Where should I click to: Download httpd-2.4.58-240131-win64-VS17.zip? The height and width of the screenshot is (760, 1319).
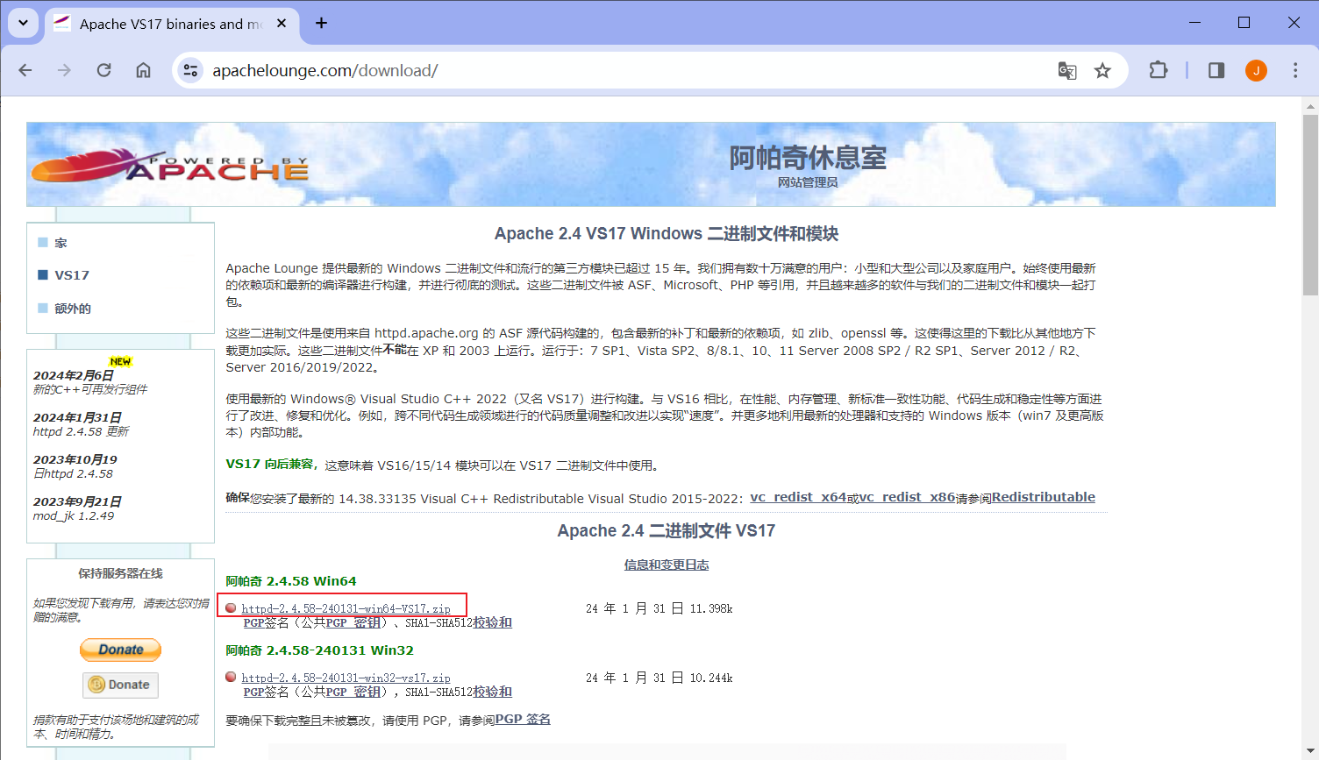346,608
